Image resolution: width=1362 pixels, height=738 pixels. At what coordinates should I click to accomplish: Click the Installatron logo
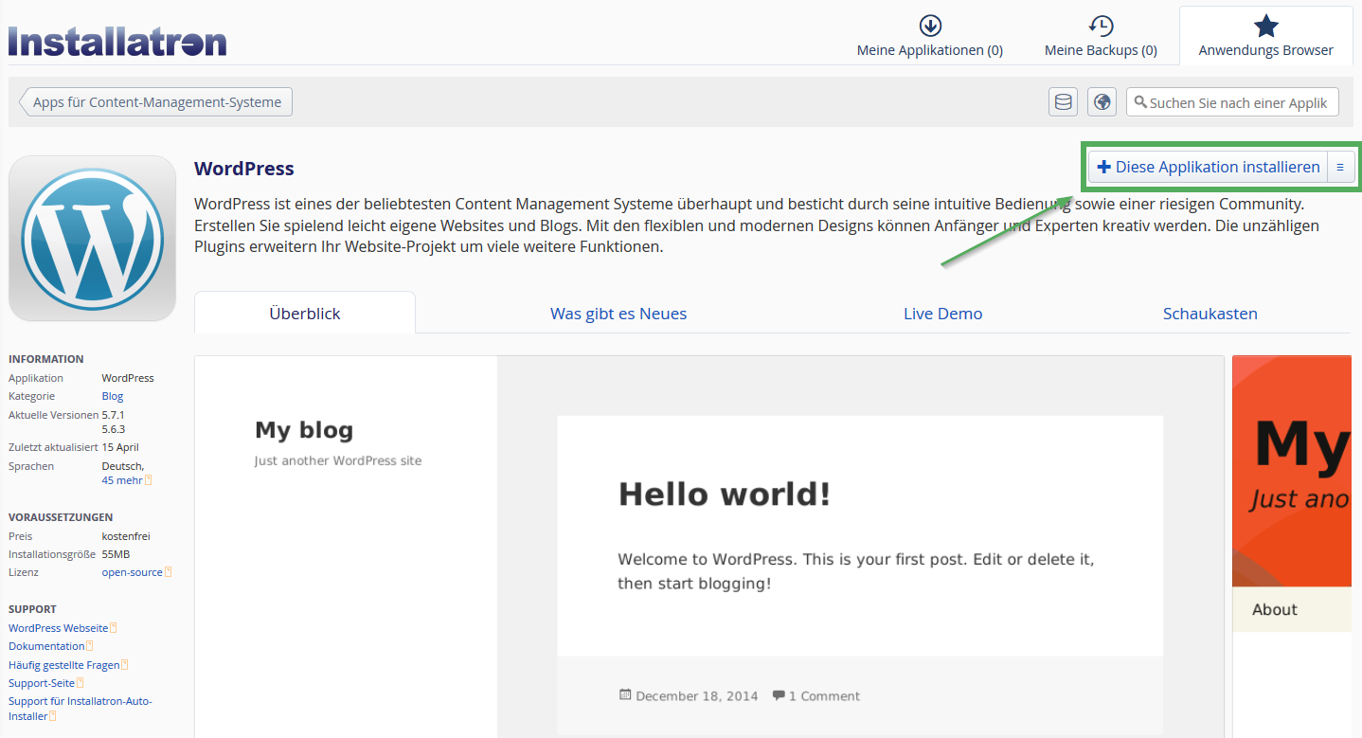(117, 41)
